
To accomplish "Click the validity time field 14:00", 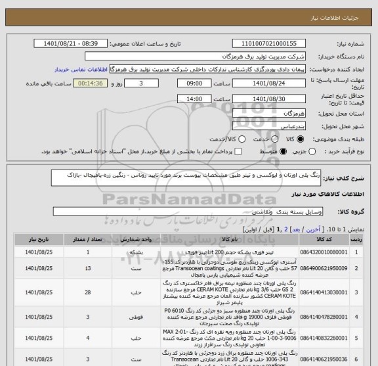I will pyautogui.click(x=194, y=99).
